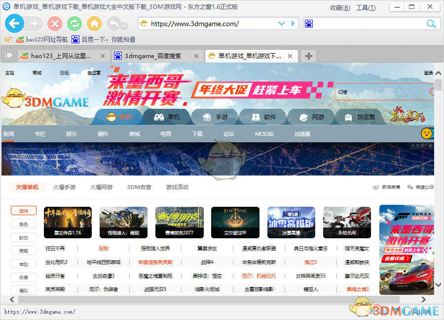The height and width of the screenshot is (320, 444).
Task: Open a new tab with plus button
Action: pyautogui.click(x=309, y=56)
